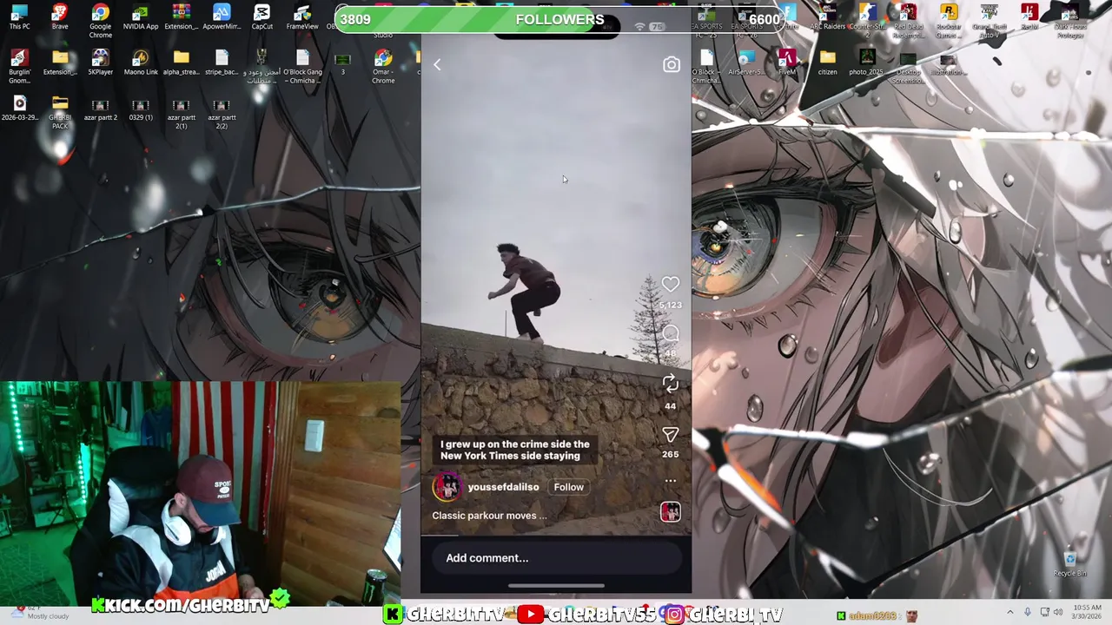This screenshot has width=1112, height=625.
Task: Open AirServer desktop shortcut
Action: pos(747,62)
